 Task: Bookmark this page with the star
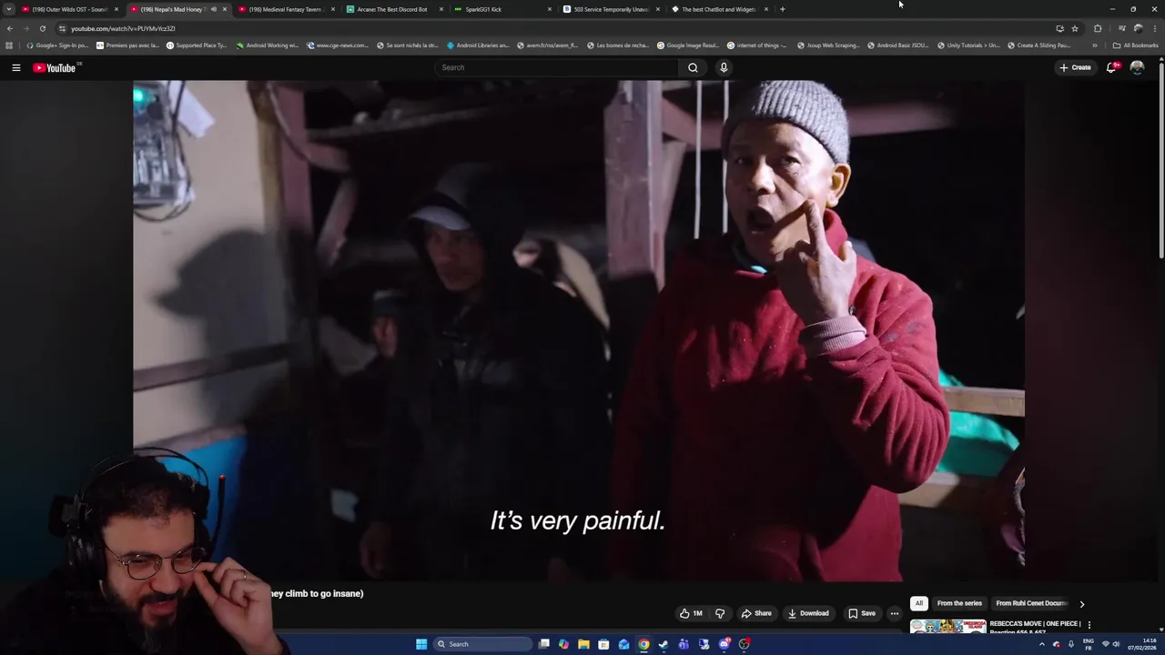click(1075, 28)
